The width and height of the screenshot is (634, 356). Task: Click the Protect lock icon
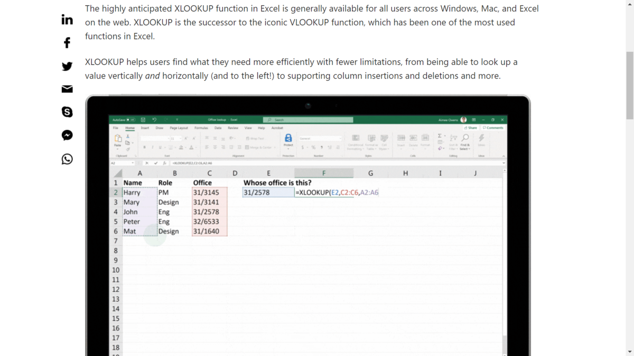pos(288,138)
